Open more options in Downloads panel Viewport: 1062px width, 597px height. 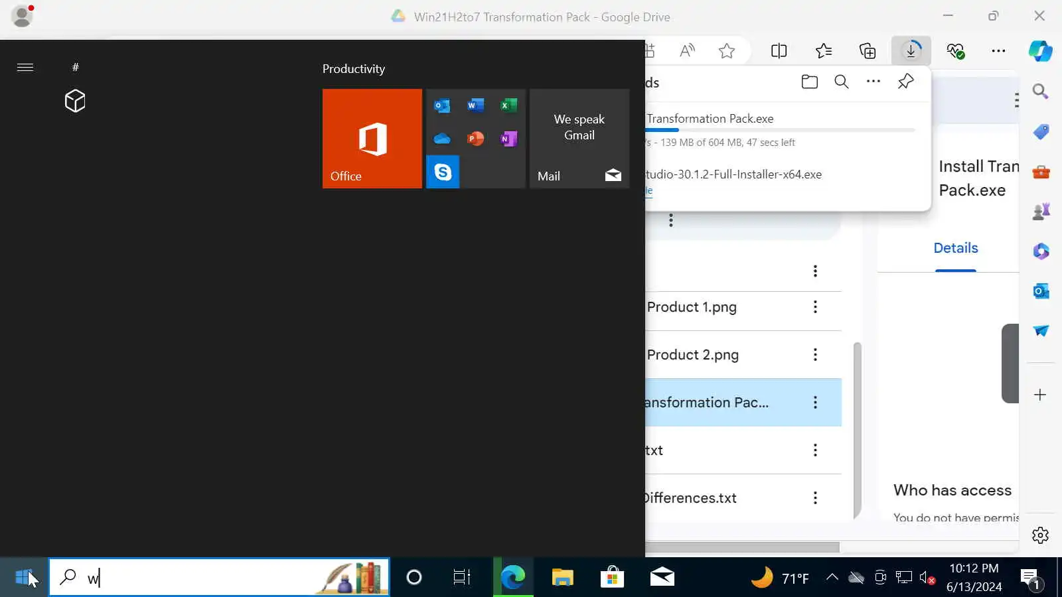(x=873, y=82)
